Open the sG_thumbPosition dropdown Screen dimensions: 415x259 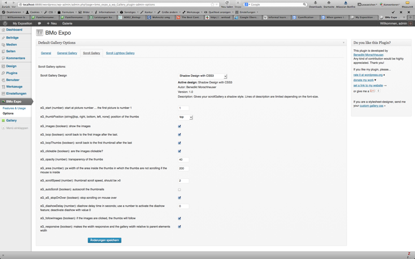tap(185, 117)
